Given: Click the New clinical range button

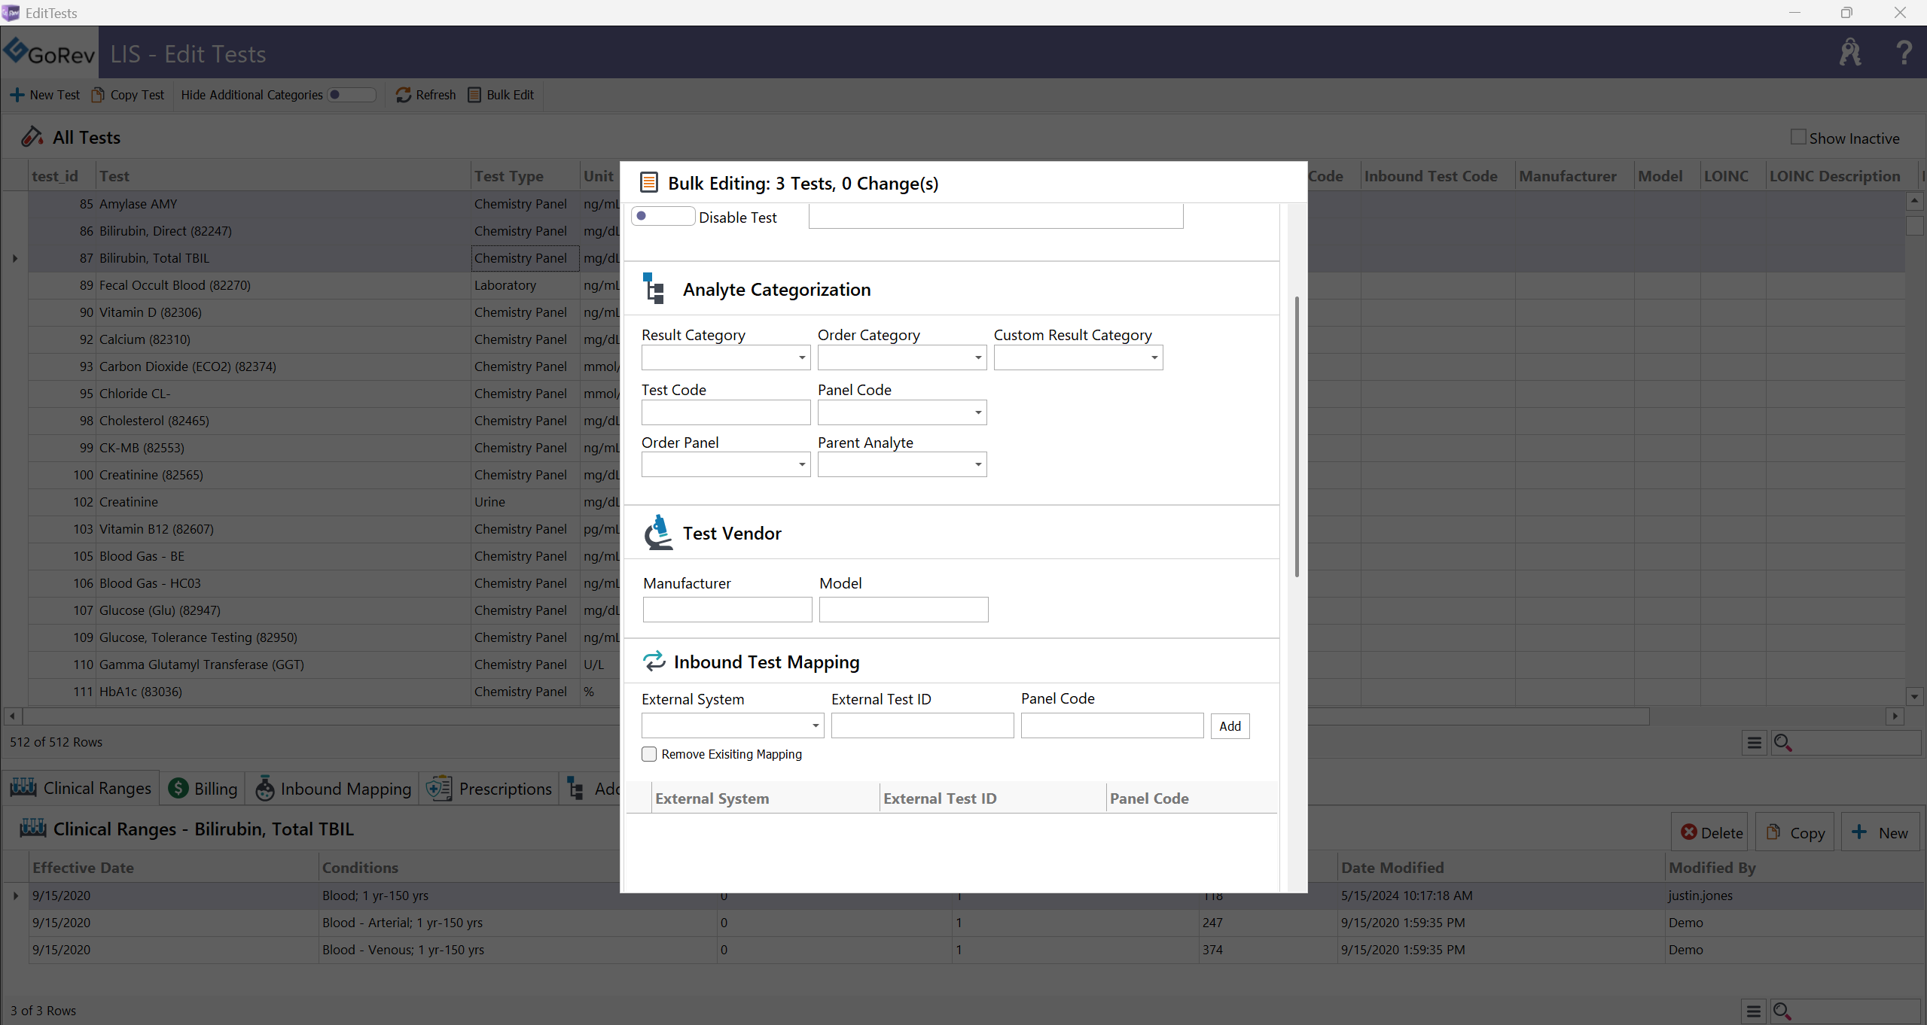Looking at the screenshot, I should (1880, 832).
